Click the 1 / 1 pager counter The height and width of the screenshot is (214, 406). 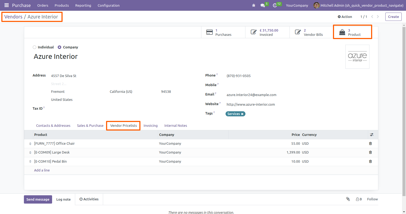(x=364, y=17)
